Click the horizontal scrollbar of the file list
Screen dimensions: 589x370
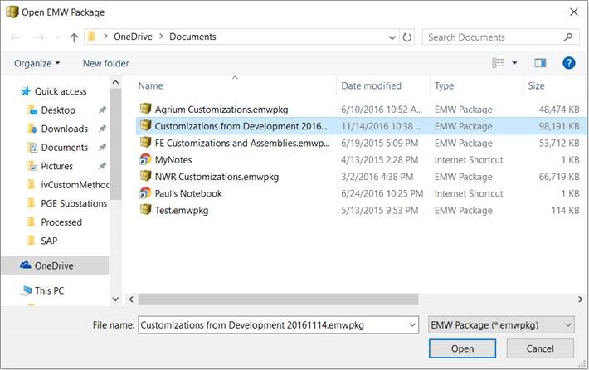coord(278,299)
